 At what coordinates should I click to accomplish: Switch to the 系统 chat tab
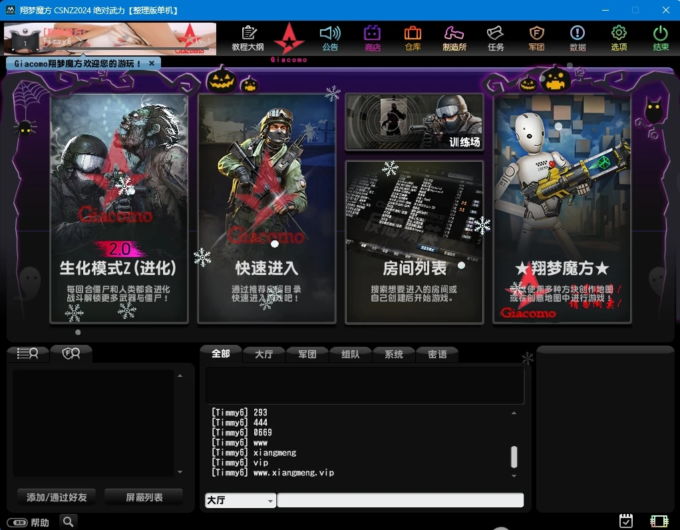(394, 354)
